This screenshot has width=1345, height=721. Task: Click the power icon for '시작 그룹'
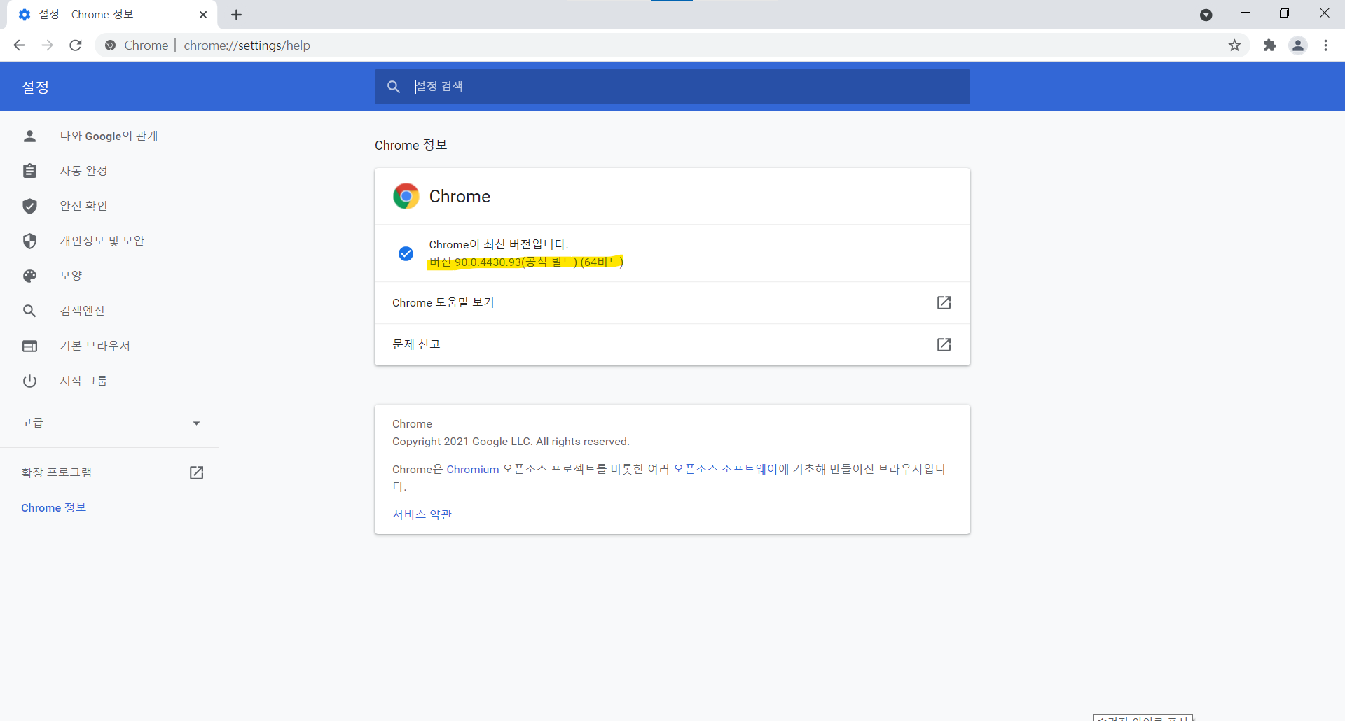click(29, 381)
